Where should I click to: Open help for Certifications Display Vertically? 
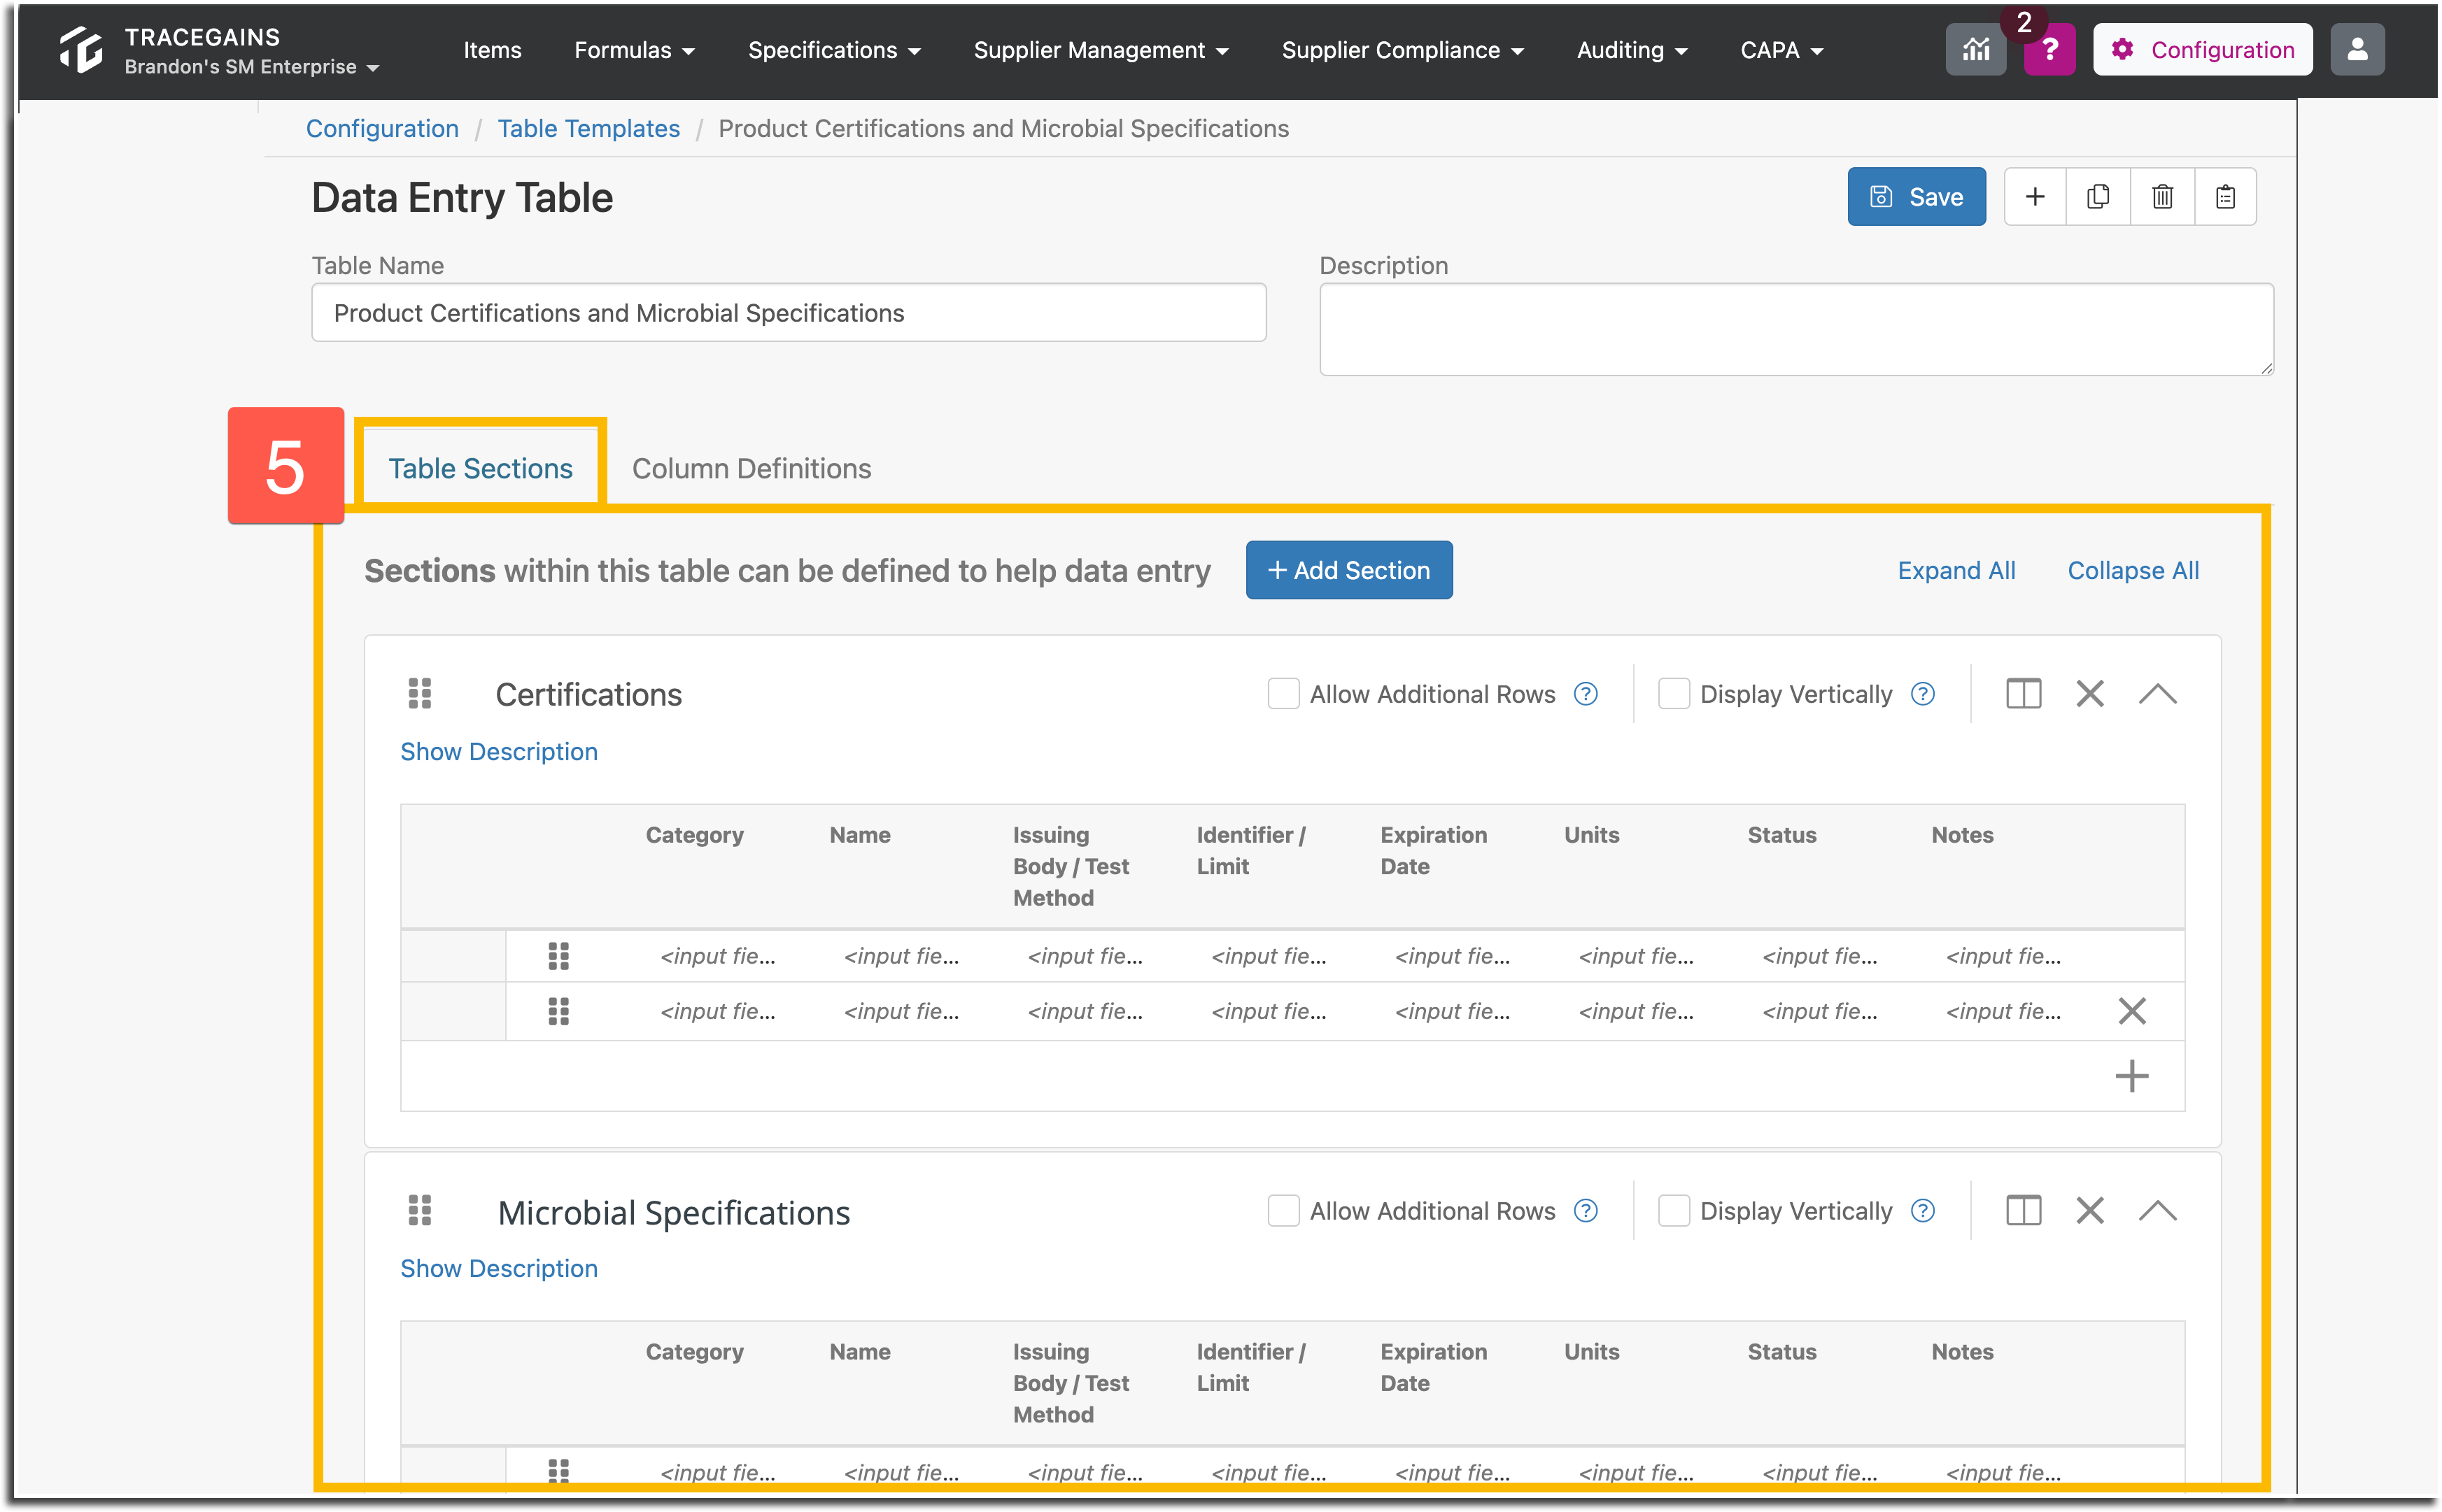[1923, 694]
